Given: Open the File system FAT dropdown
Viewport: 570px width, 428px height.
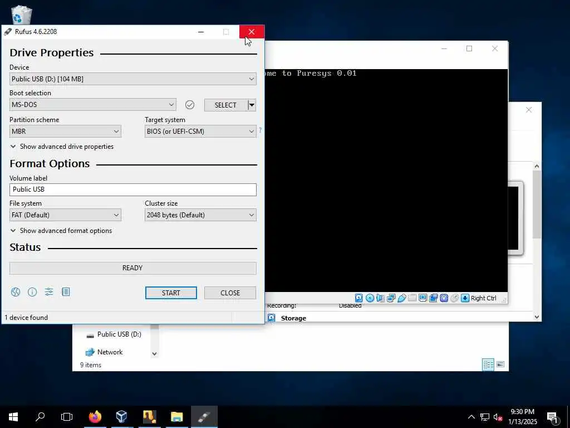Looking at the screenshot, I should coord(65,215).
